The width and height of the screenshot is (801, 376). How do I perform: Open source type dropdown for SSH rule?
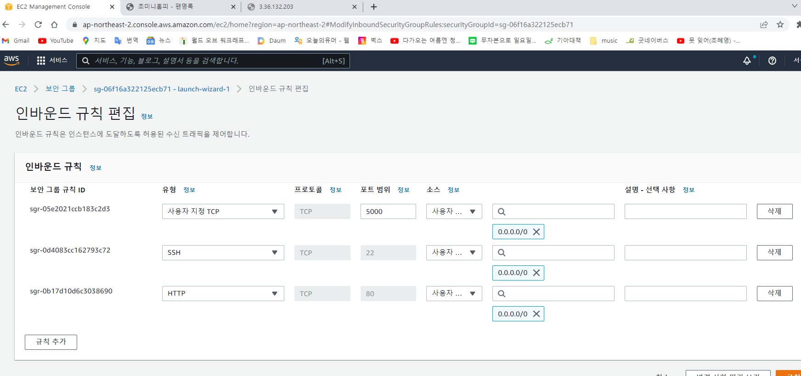click(x=454, y=253)
